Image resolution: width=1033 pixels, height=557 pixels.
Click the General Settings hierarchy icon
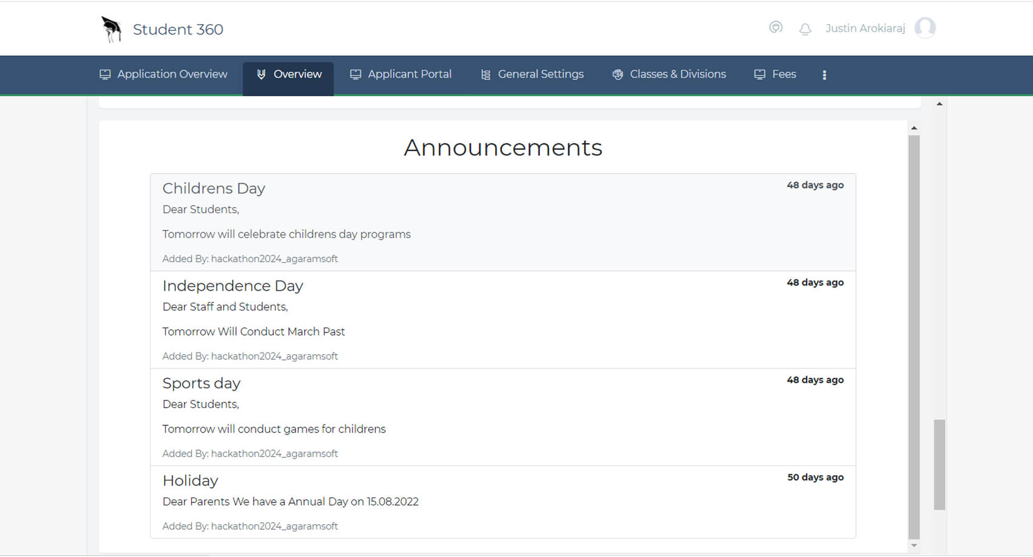(x=485, y=73)
